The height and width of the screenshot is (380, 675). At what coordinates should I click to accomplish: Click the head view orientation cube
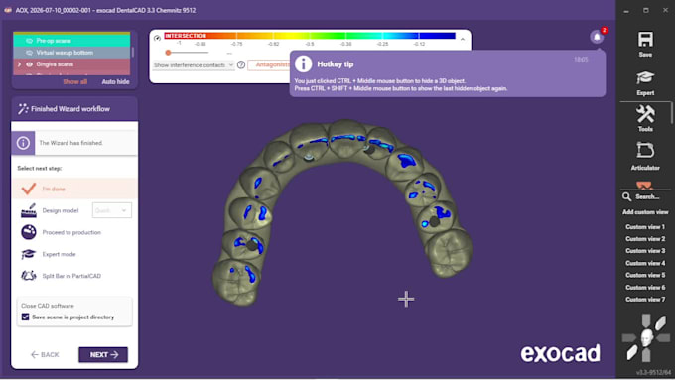[646, 338]
